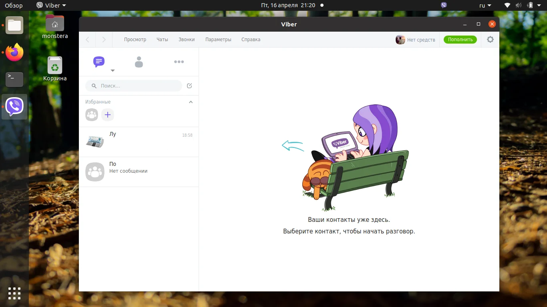Click the Viber icon in the dock

click(14, 107)
